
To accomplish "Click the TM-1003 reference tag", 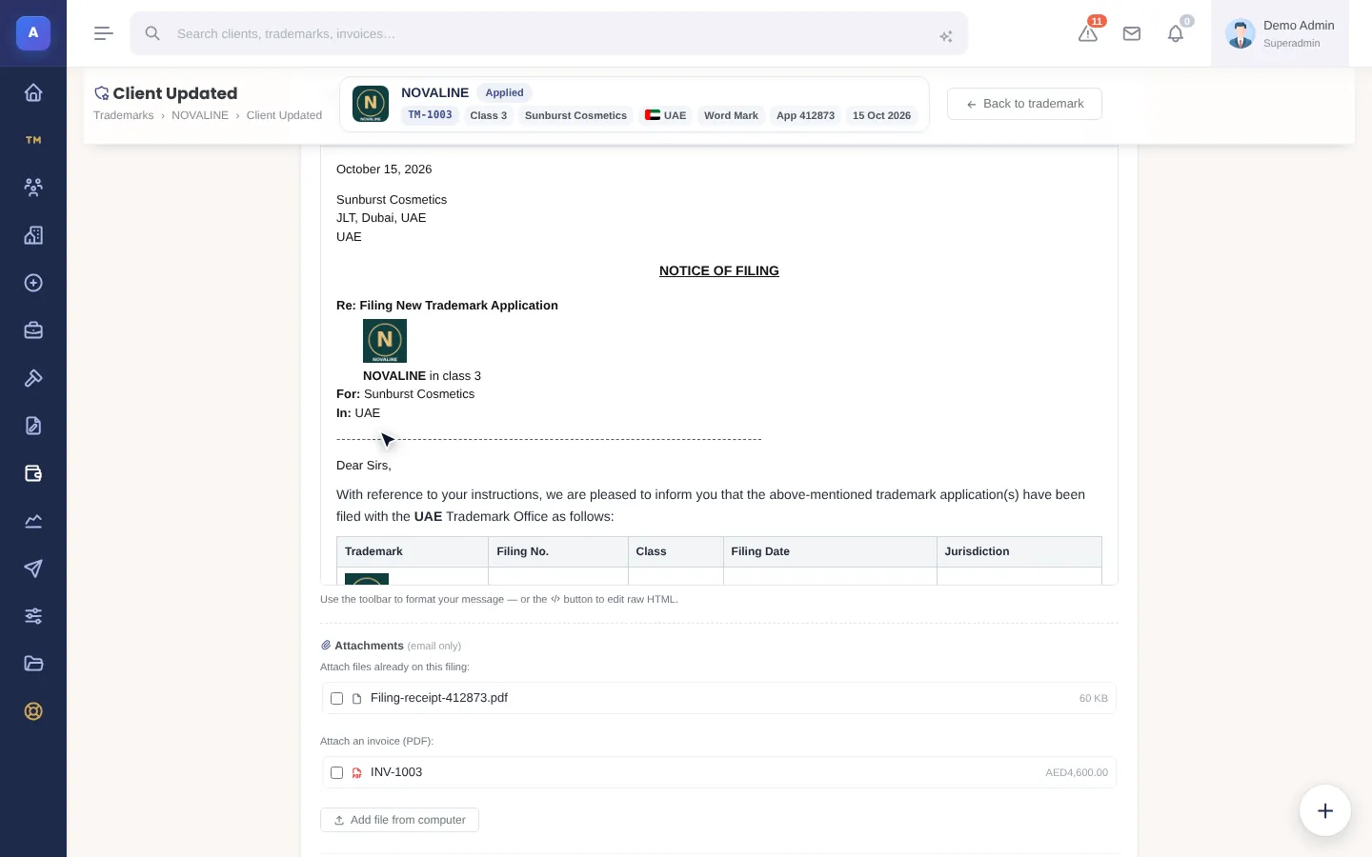I will tap(430, 115).
